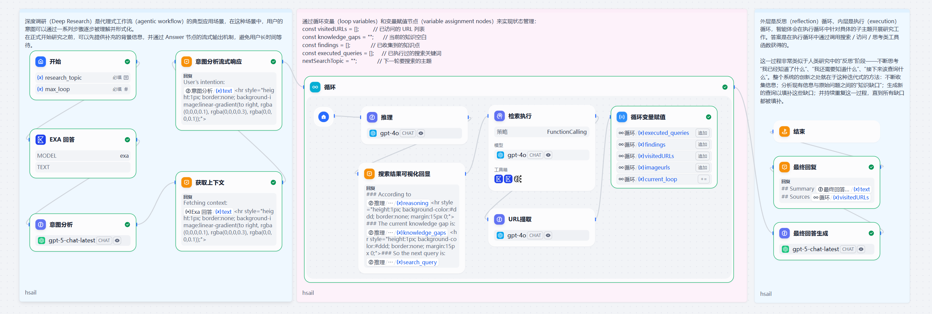Click the += operator on current_loop row
The image size is (932, 314).
pyautogui.click(x=703, y=179)
